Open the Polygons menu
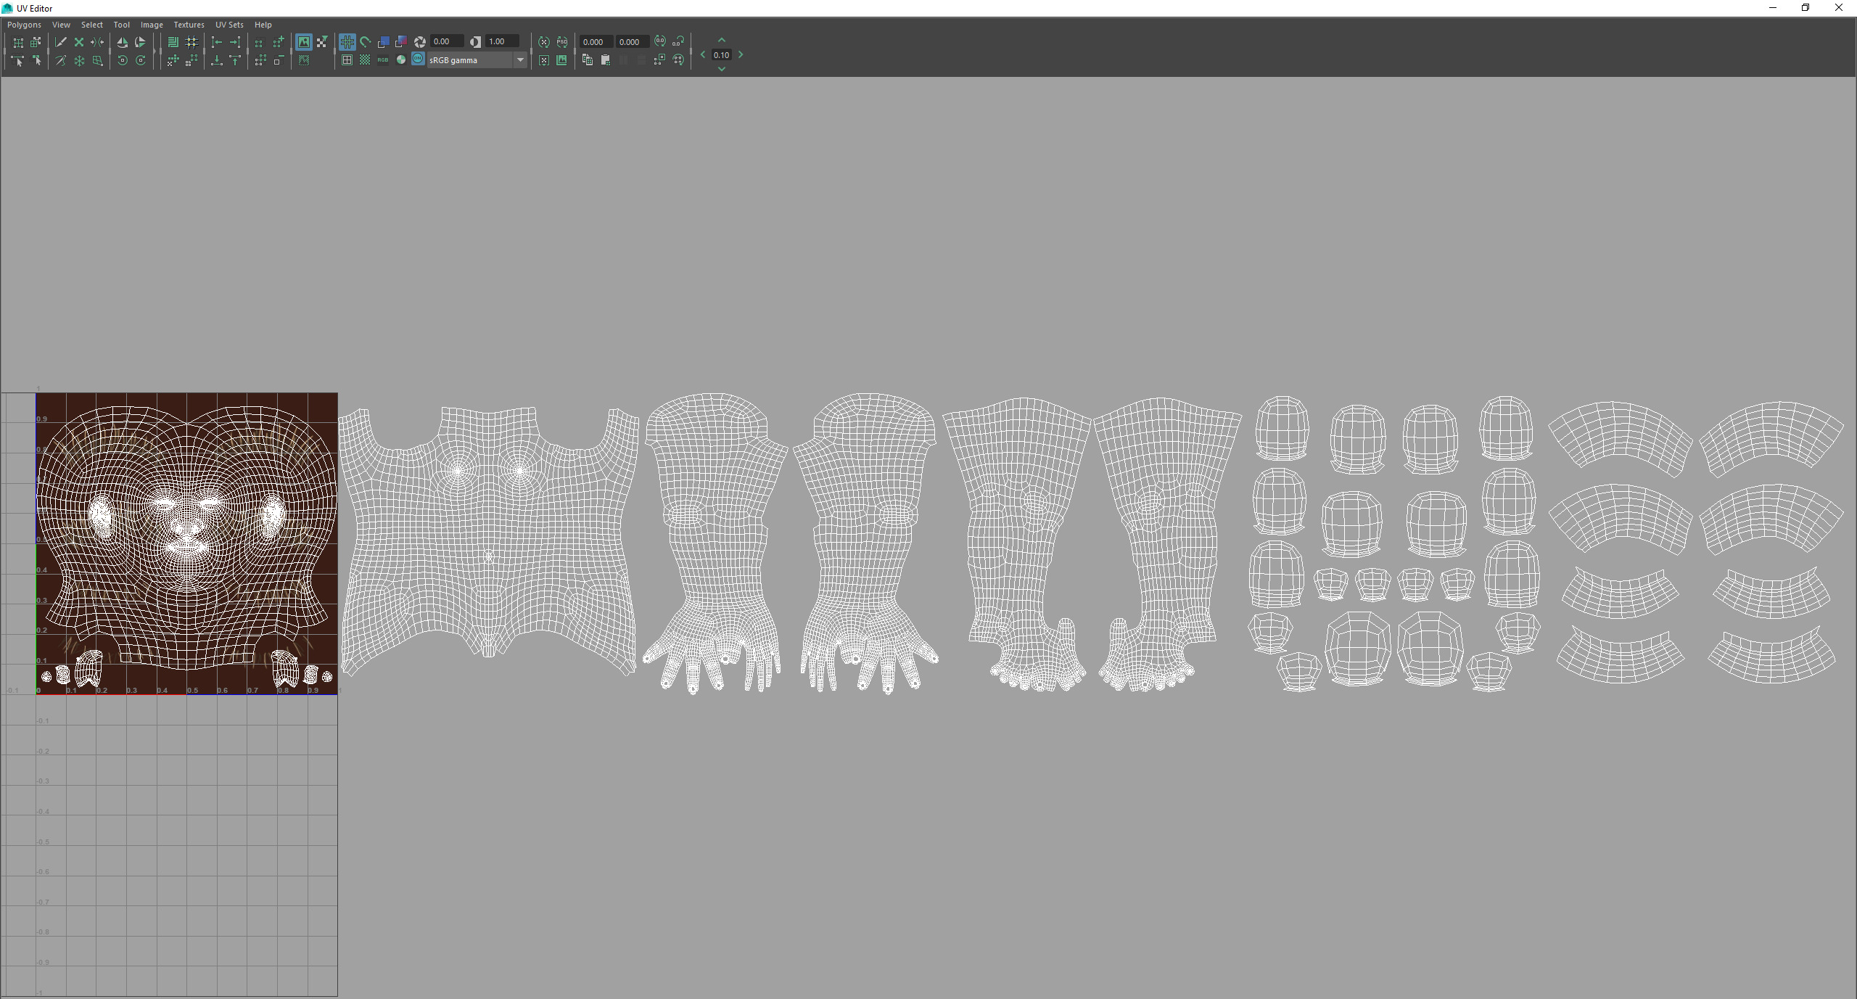 click(24, 25)
